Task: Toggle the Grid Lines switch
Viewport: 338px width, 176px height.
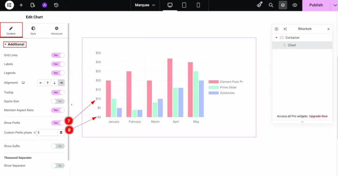Action: click(58, 55)
